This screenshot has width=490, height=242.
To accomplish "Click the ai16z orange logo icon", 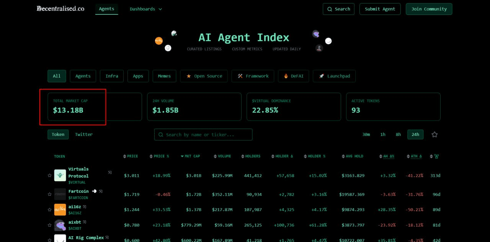I will click(60, 210).
